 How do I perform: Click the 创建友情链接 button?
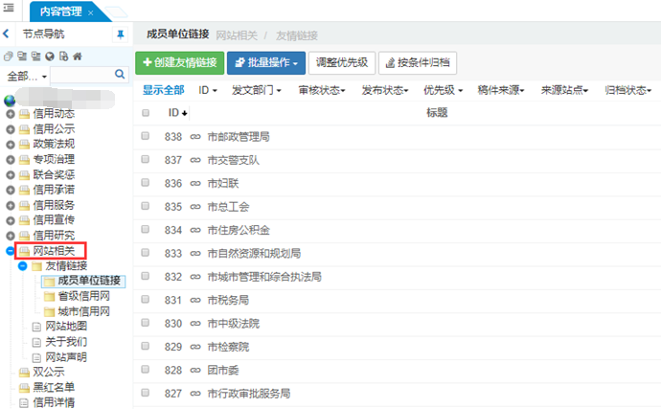179,63
